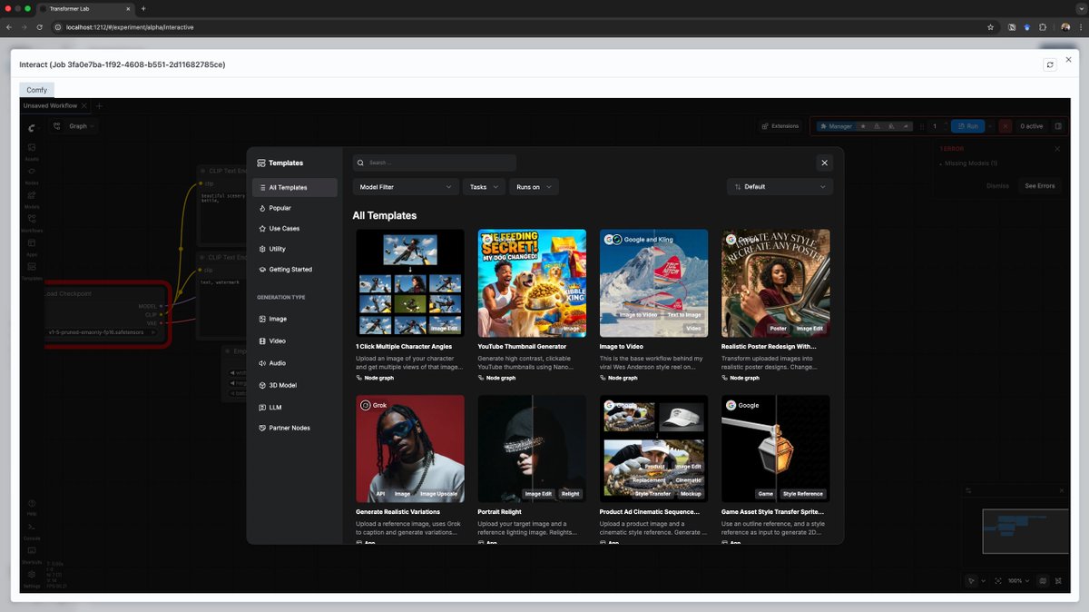Screen dimensions: 1089x612
Task: Click the templates Search field
Action: 435,163
